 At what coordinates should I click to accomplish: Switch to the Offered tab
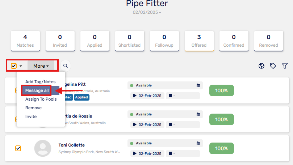tap(199, 41)
